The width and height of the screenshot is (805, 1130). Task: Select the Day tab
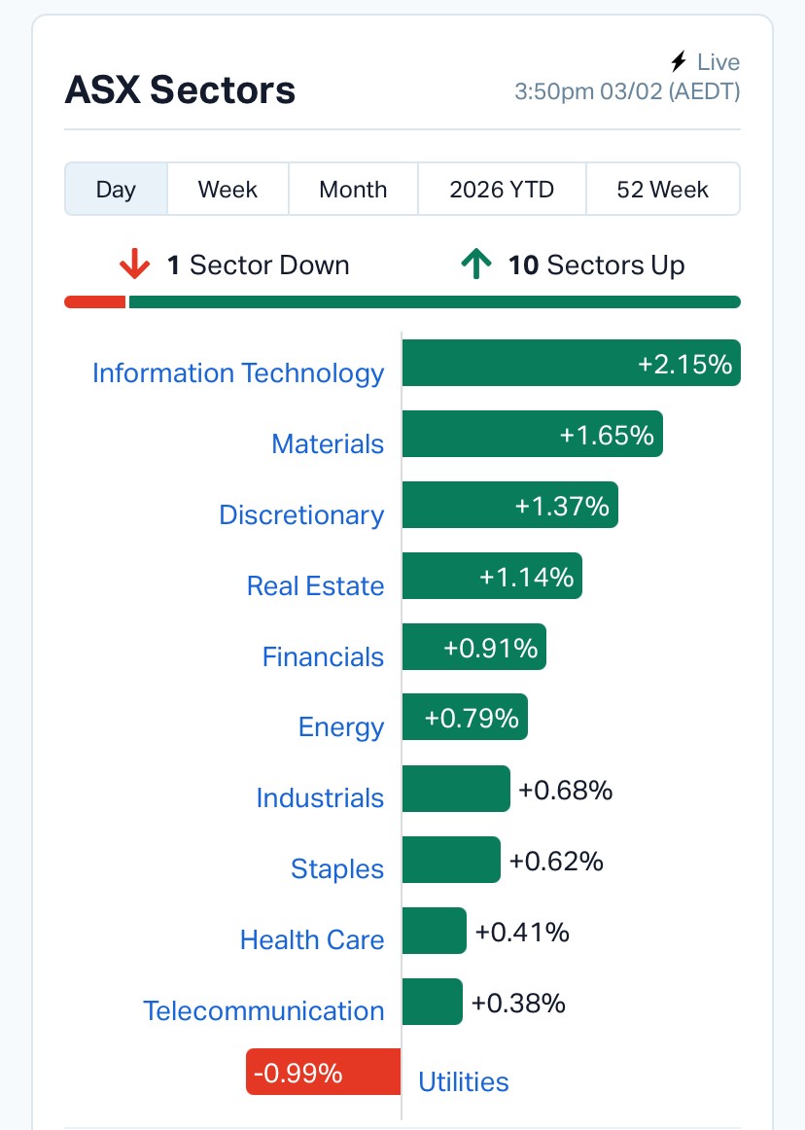click(116, 189)
